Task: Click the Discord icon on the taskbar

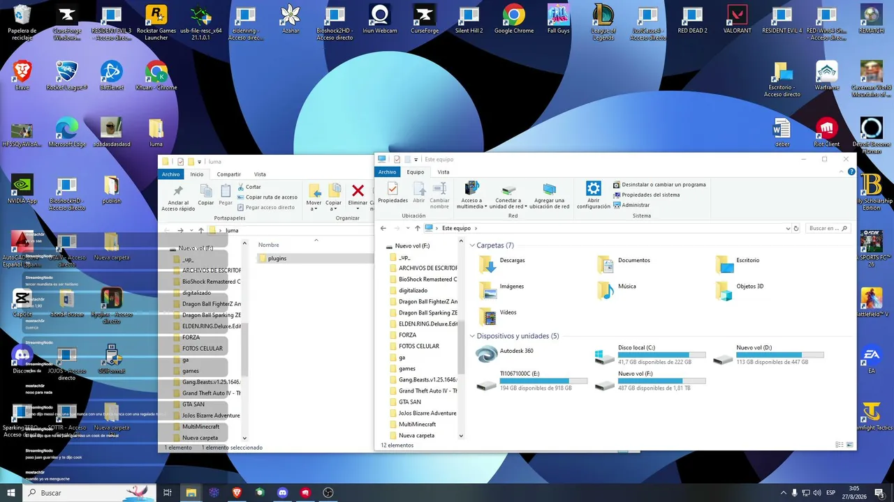Action: click(282, 492)
